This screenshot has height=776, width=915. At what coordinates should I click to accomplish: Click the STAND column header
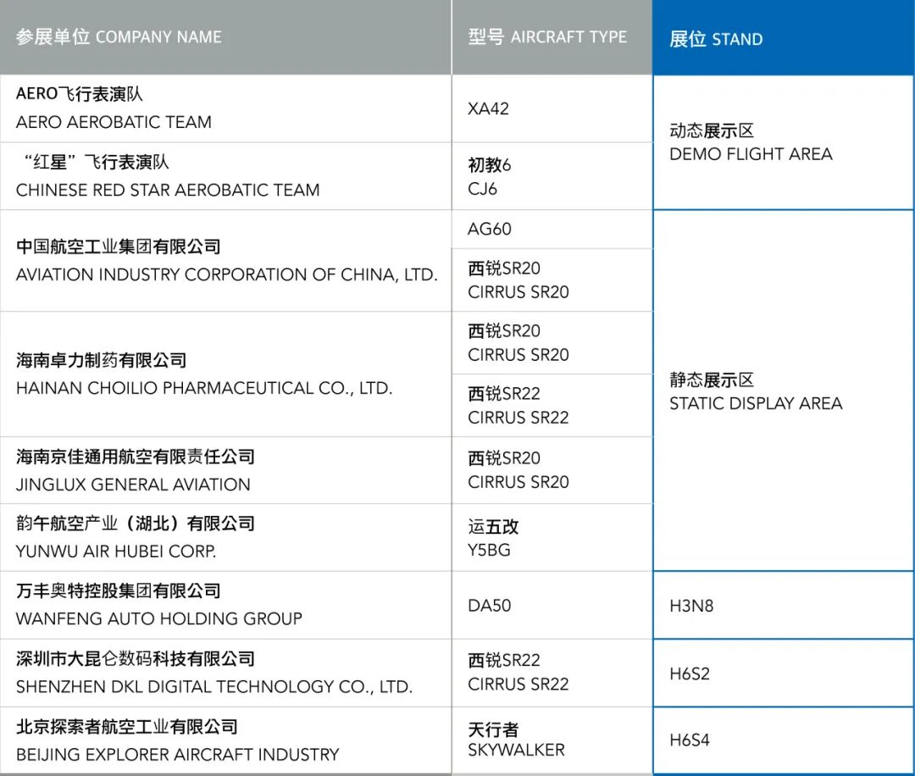[784, 37]
